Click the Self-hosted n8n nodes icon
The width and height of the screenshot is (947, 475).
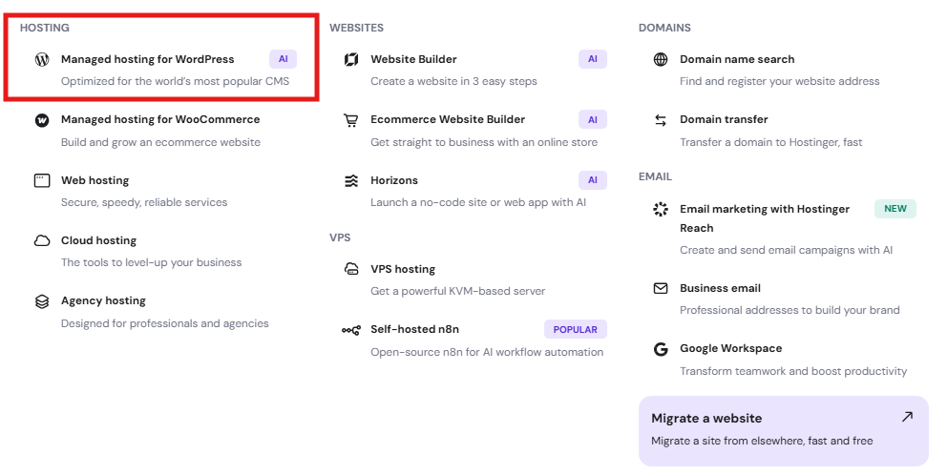tap(351, 329)
